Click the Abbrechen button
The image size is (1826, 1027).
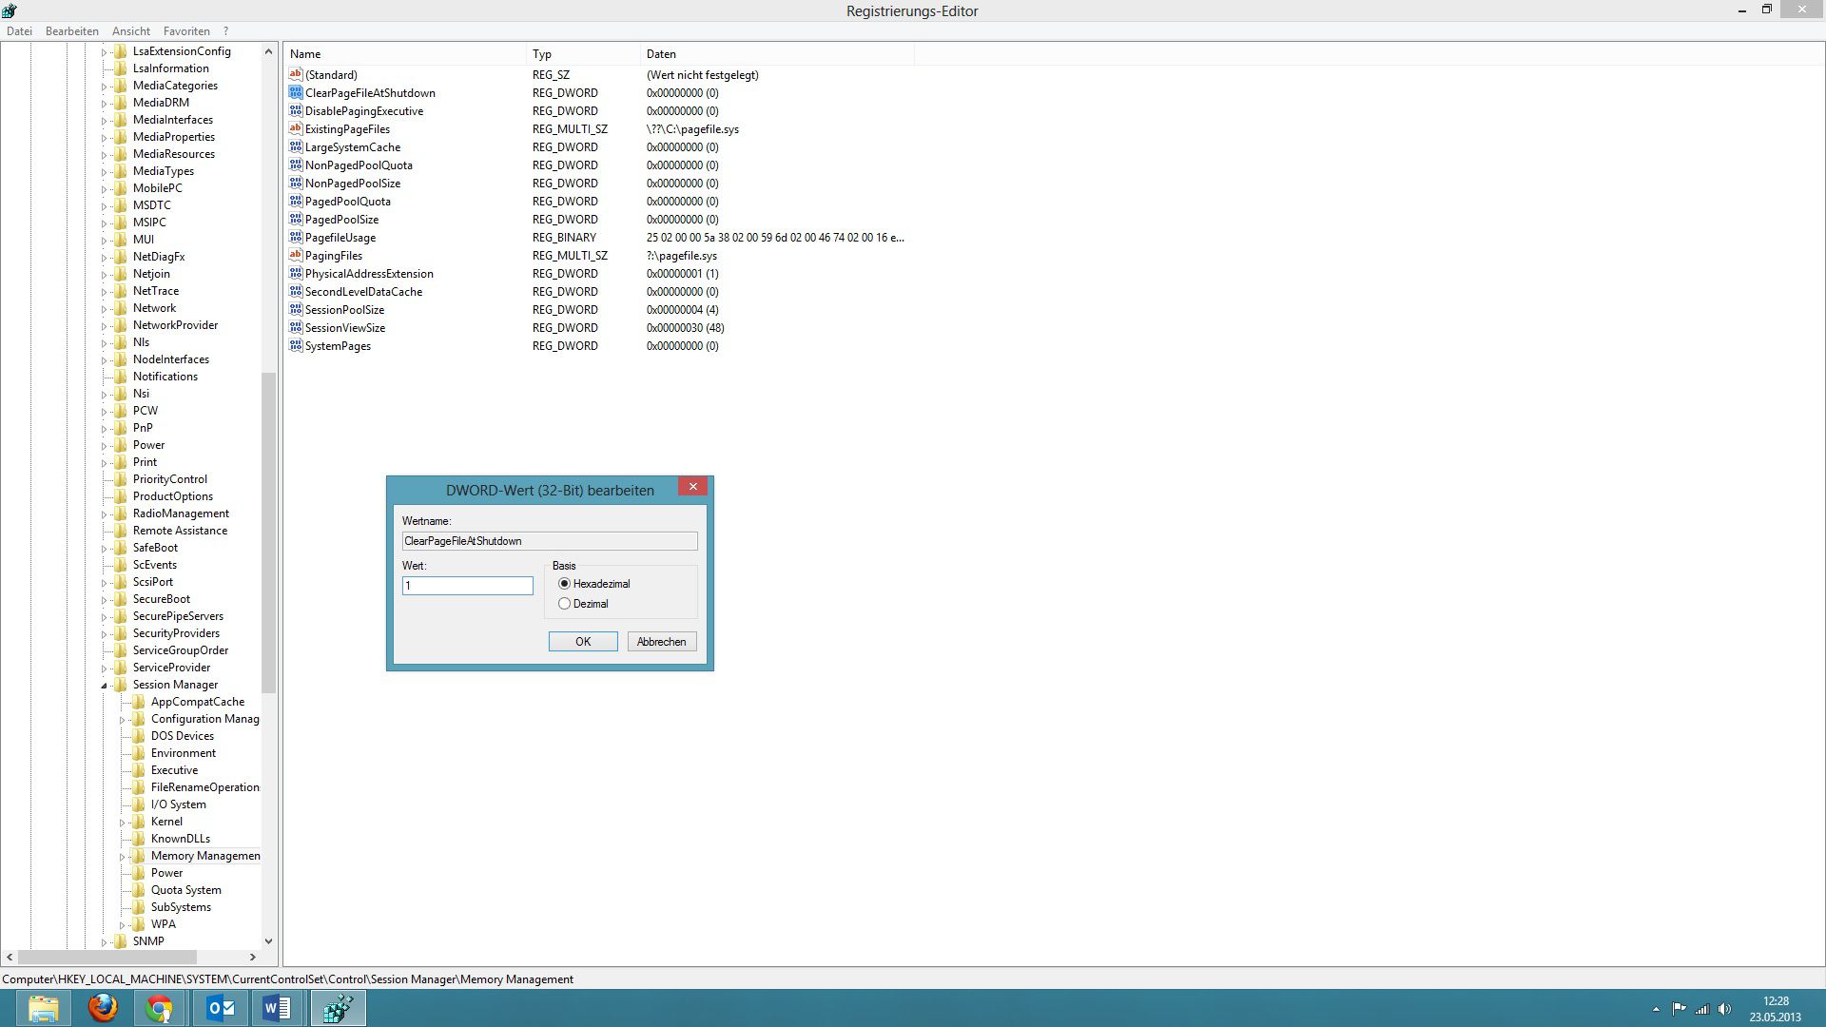click(662, 642)
